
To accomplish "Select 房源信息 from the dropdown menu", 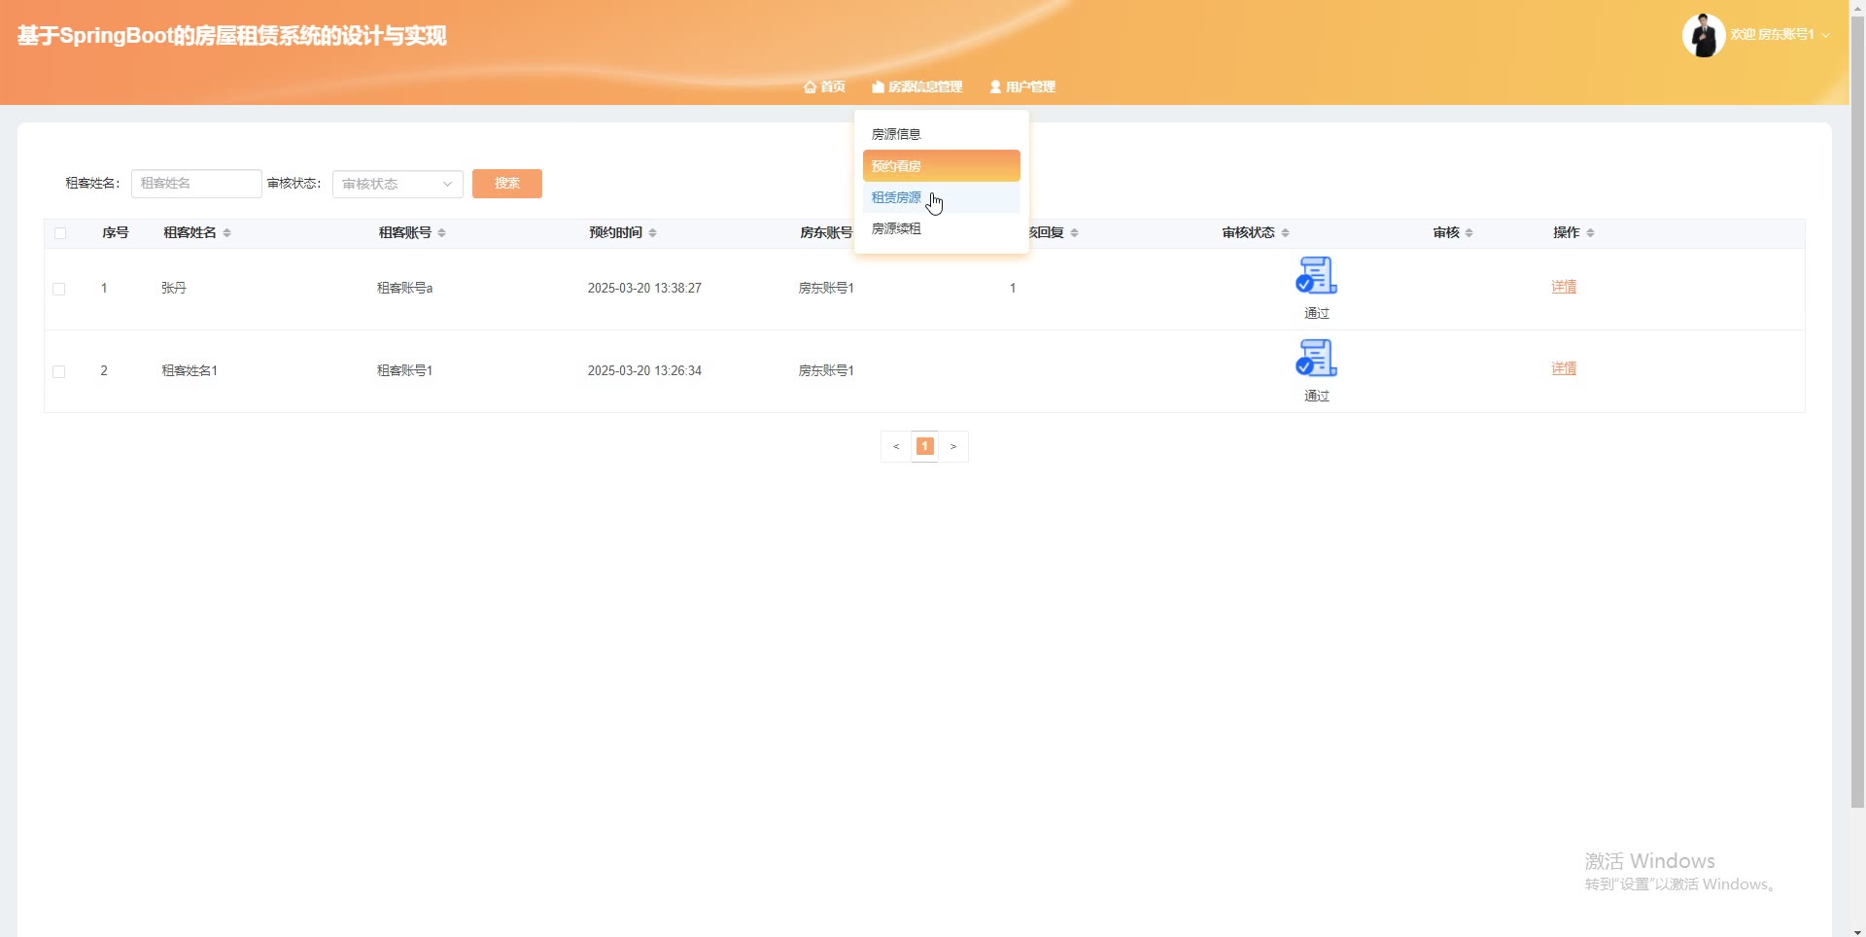I will 941,134.
